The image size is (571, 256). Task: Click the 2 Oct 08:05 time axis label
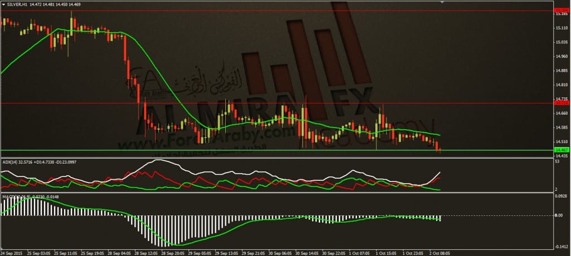point(441,252)
